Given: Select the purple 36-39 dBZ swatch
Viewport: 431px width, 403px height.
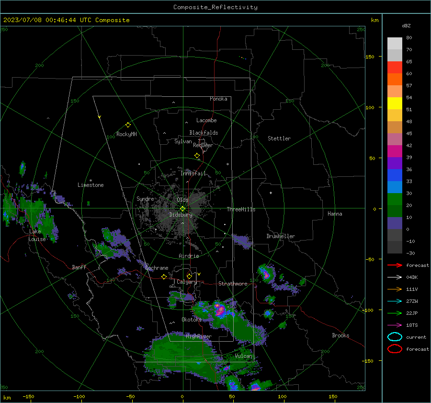Looking at the screenshot, I should [395, 163].
